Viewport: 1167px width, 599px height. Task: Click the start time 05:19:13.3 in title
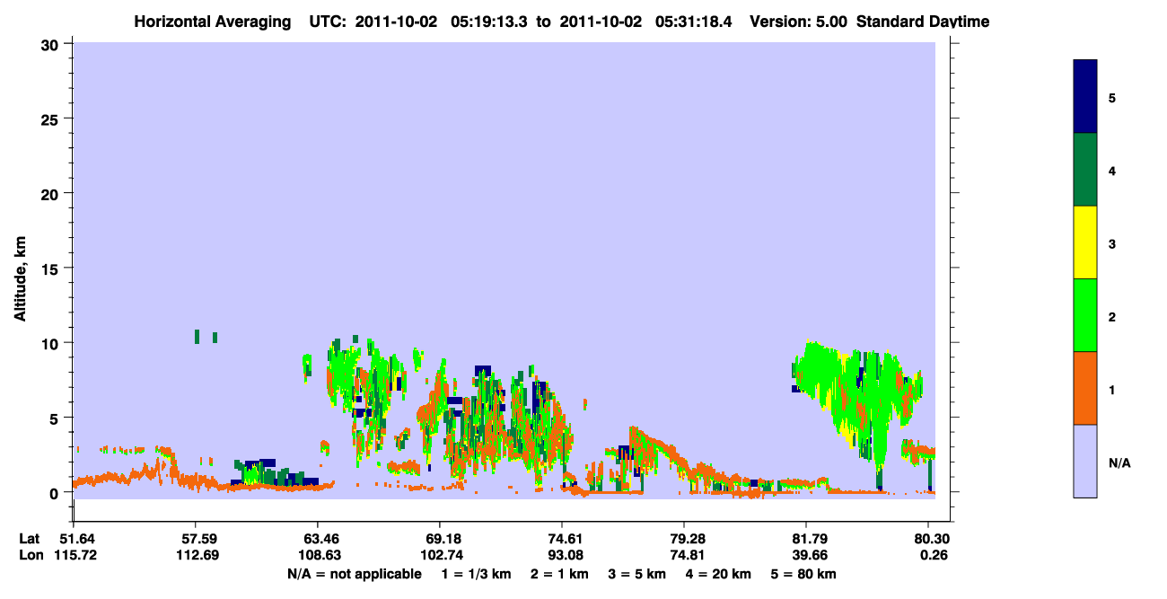(x=488, y=22)
